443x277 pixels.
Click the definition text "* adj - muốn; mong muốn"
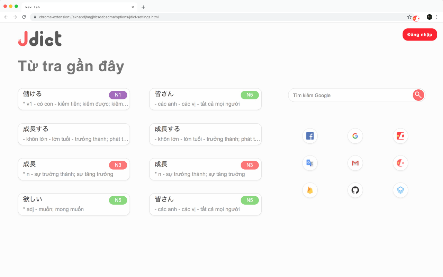(53, 209)
